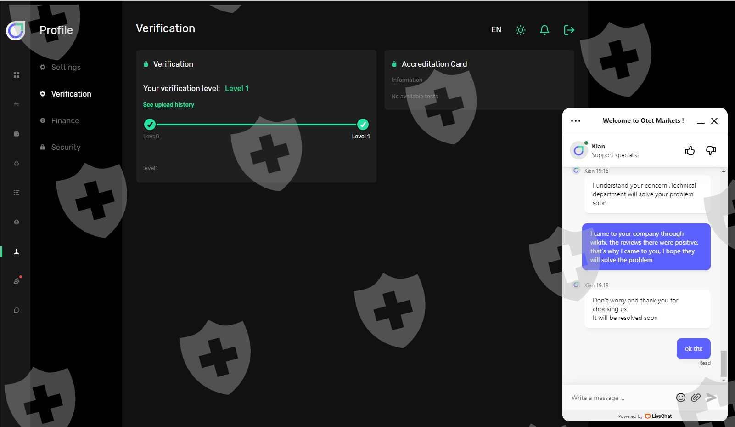Click the chat bubble icon in sidebar

17,310
